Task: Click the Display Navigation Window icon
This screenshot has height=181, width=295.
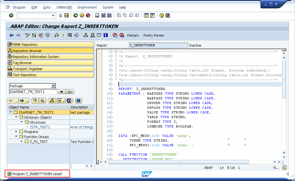Action: coord(92,35)
